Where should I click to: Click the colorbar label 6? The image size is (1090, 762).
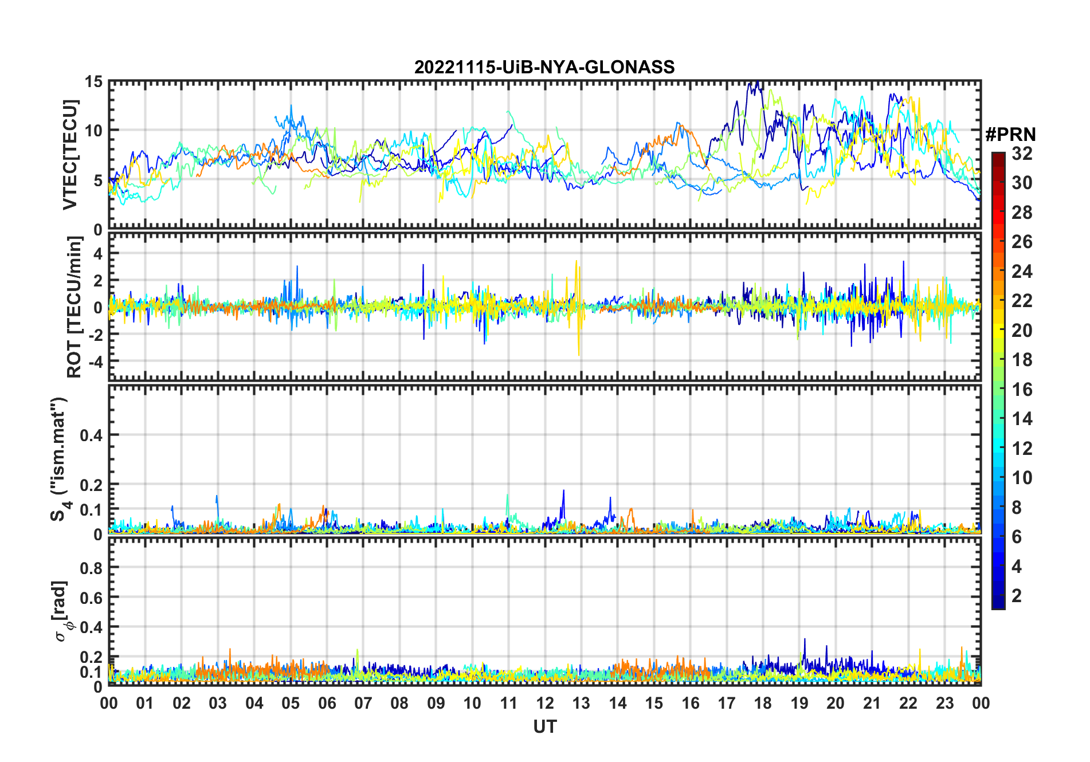[1017, 537]
